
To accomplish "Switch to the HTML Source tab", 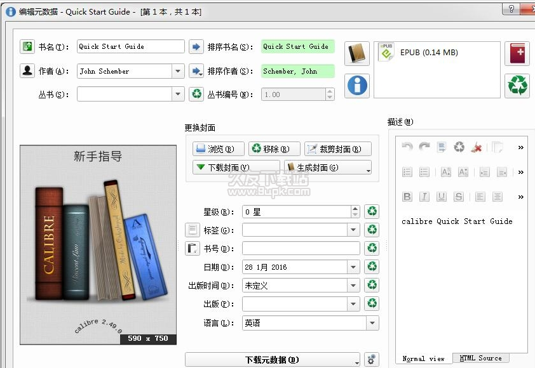I will tap(480, 358).
